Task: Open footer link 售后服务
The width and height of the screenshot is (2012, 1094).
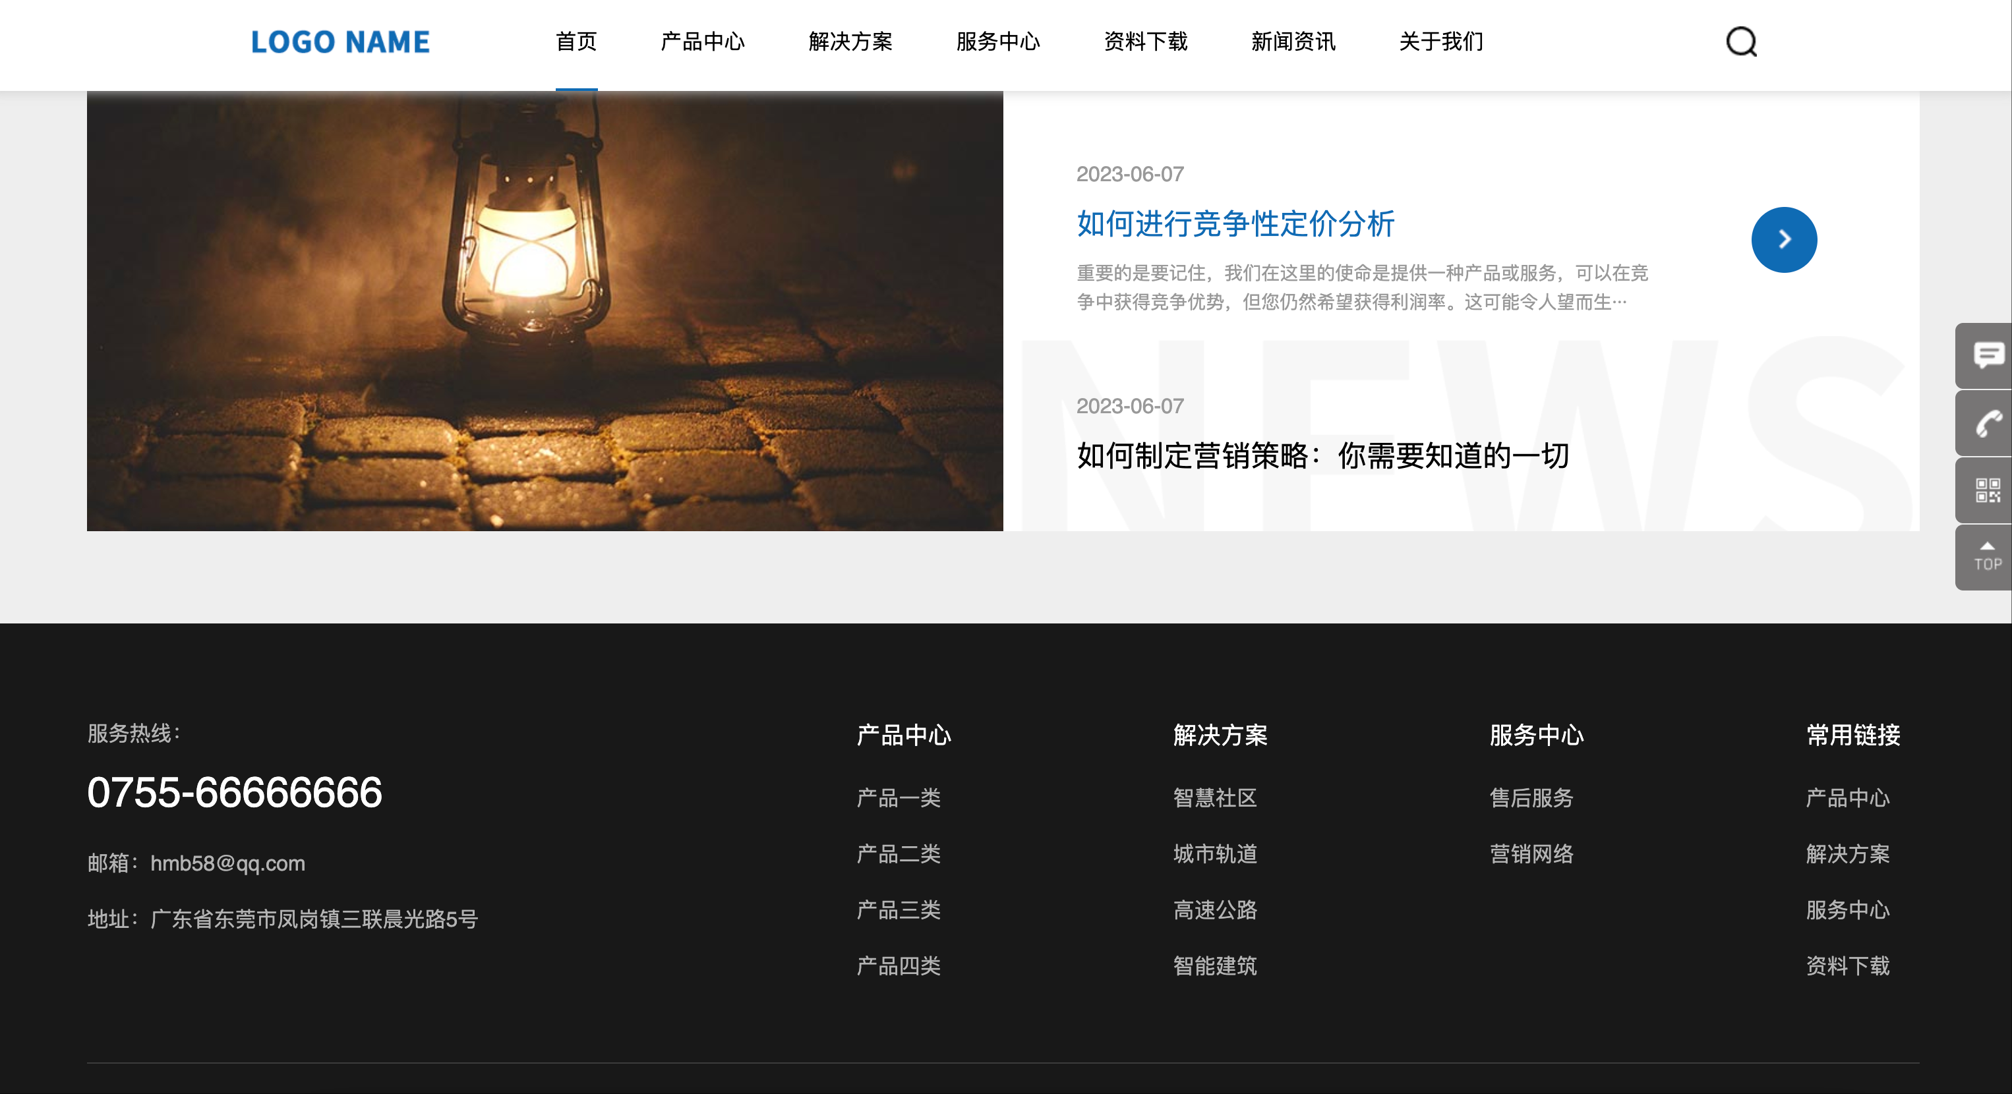Action: coord(1531,798)
